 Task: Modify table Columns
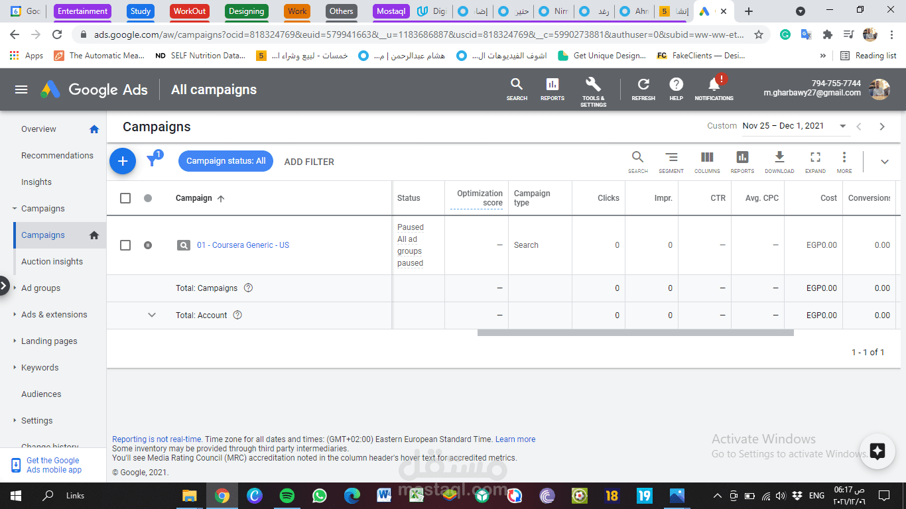pyautogui.click(x=707, y=161)
